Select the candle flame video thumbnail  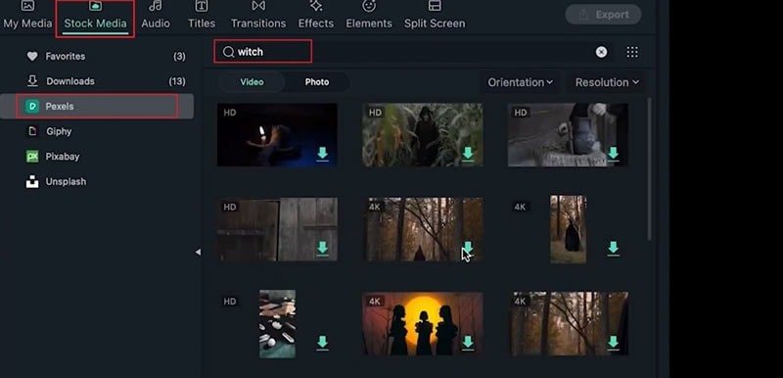pyautogui.click(x=277, y=134)
